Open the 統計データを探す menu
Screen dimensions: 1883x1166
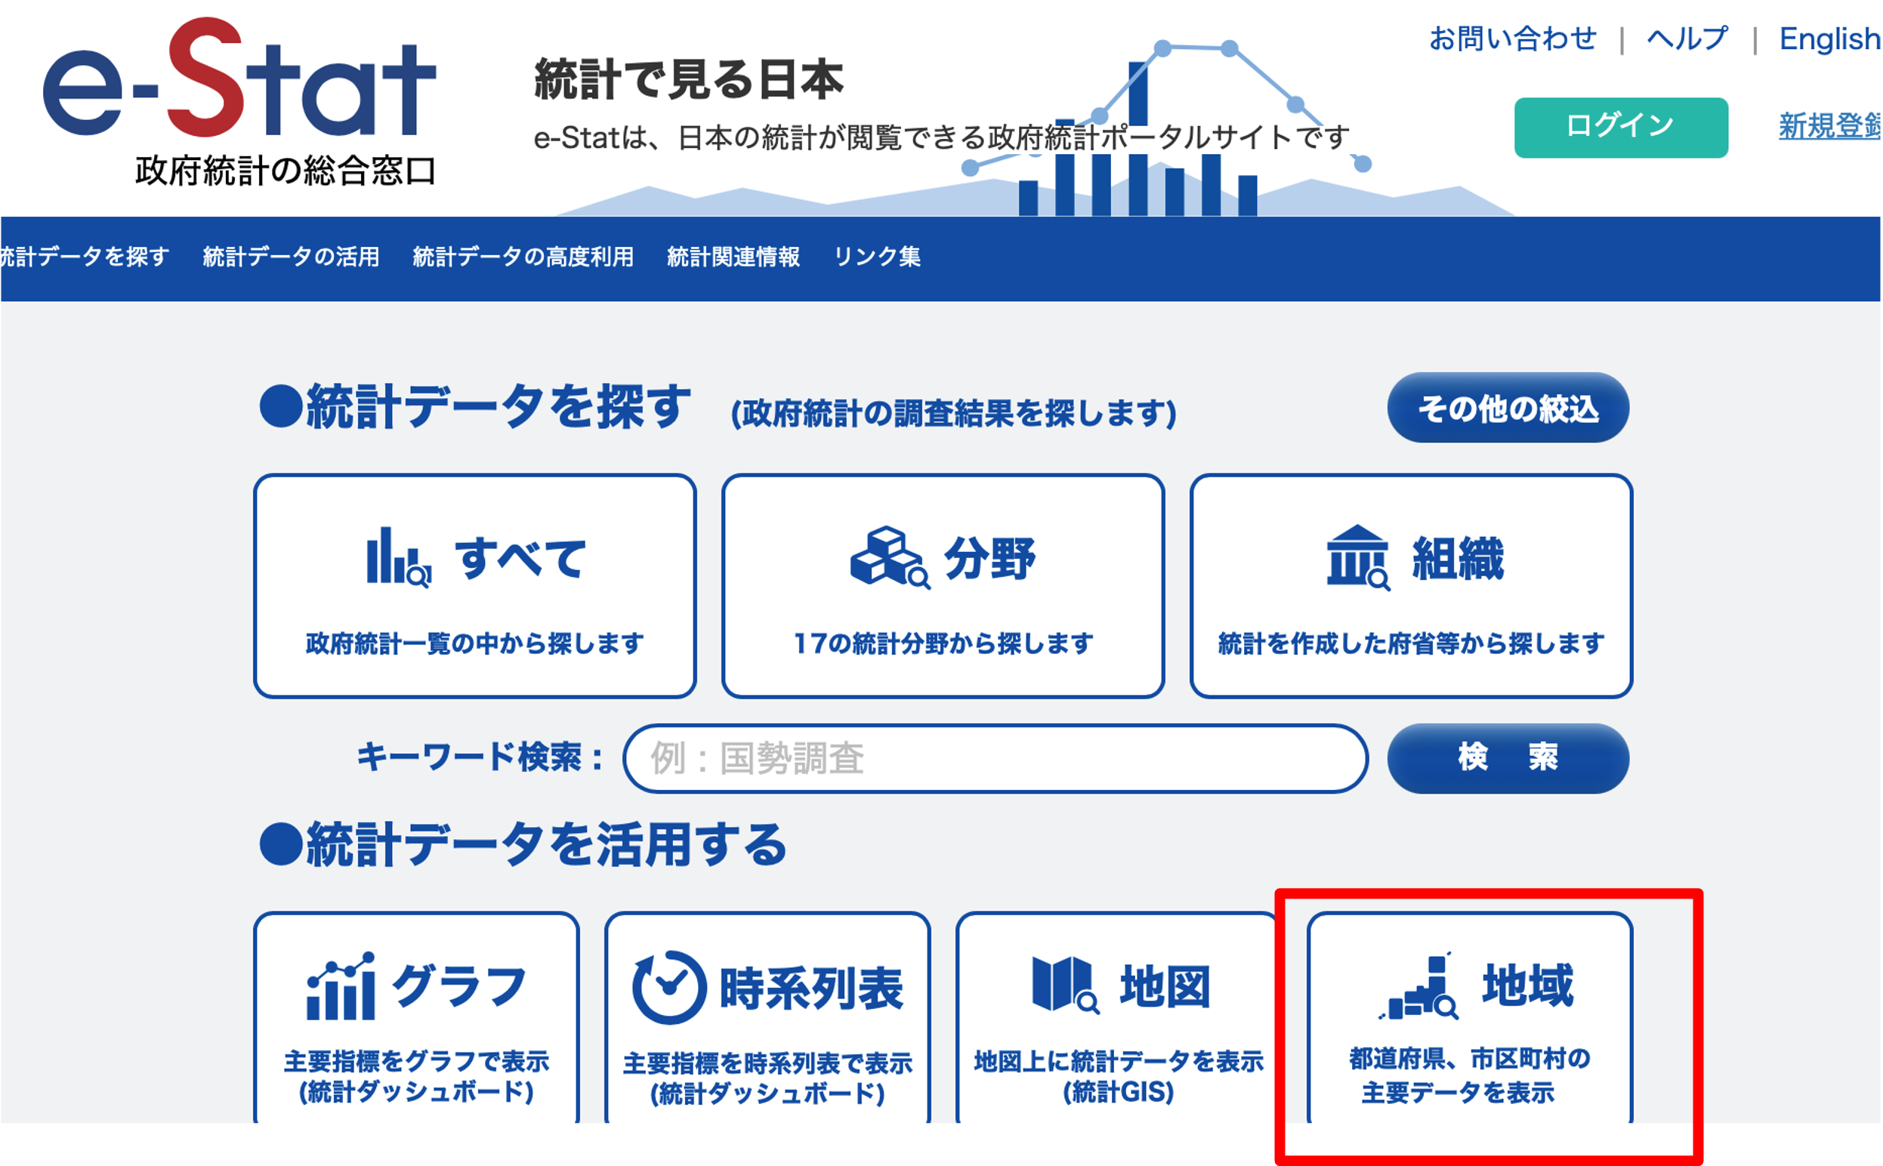point(83,257)
